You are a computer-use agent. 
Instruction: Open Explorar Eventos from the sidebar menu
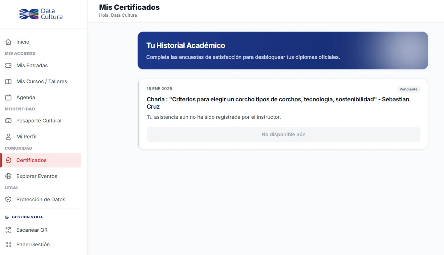tap(36, 176)
